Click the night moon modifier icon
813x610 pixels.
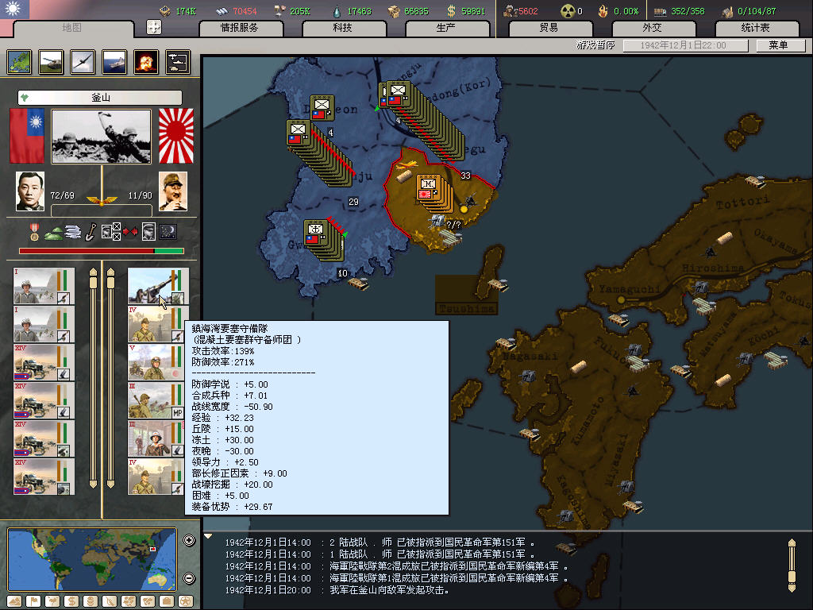[168, 232]
